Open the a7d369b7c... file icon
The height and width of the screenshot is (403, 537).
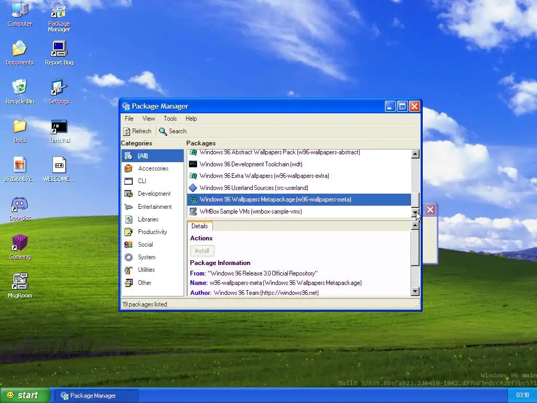coord(20,169)
